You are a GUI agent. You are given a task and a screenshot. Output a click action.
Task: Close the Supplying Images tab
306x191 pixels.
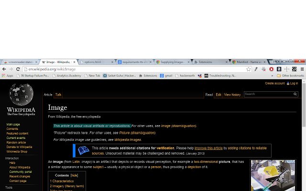[x=188, y=62]
